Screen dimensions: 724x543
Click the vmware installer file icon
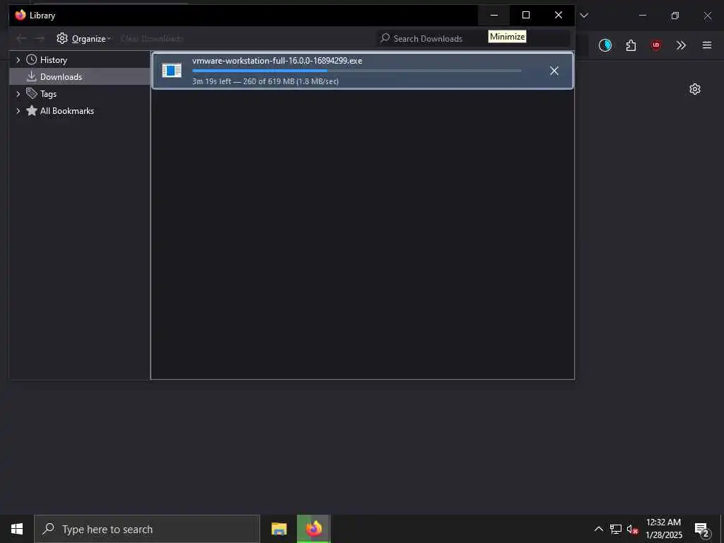(172, 71)
